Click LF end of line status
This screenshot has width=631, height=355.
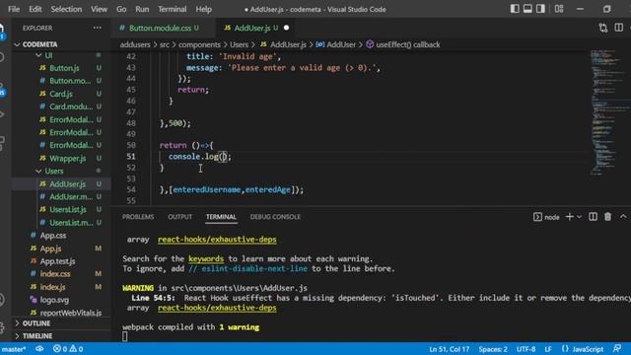548,349
